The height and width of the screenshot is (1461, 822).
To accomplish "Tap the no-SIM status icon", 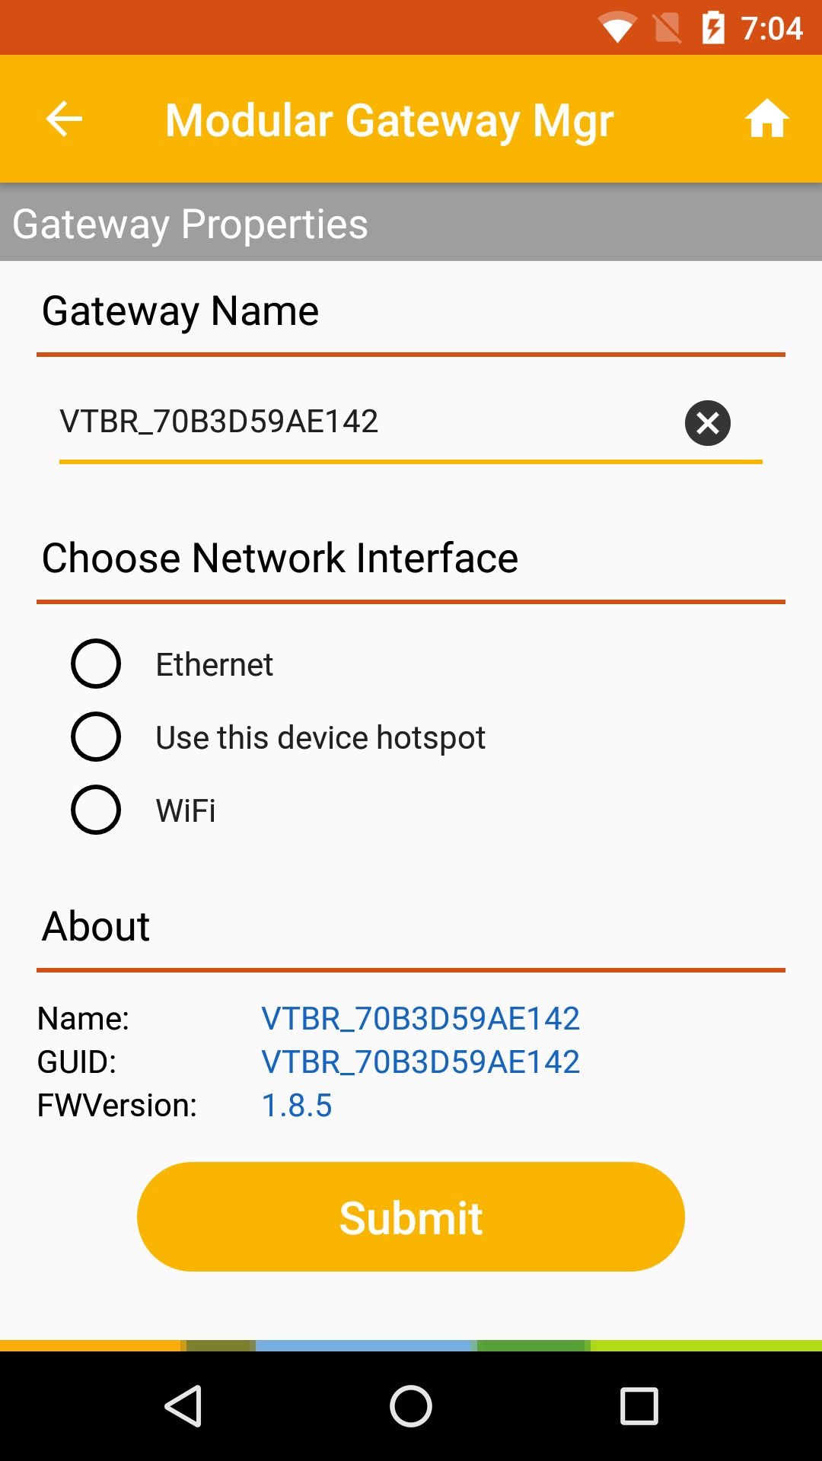I will click(x=667, y=28).
